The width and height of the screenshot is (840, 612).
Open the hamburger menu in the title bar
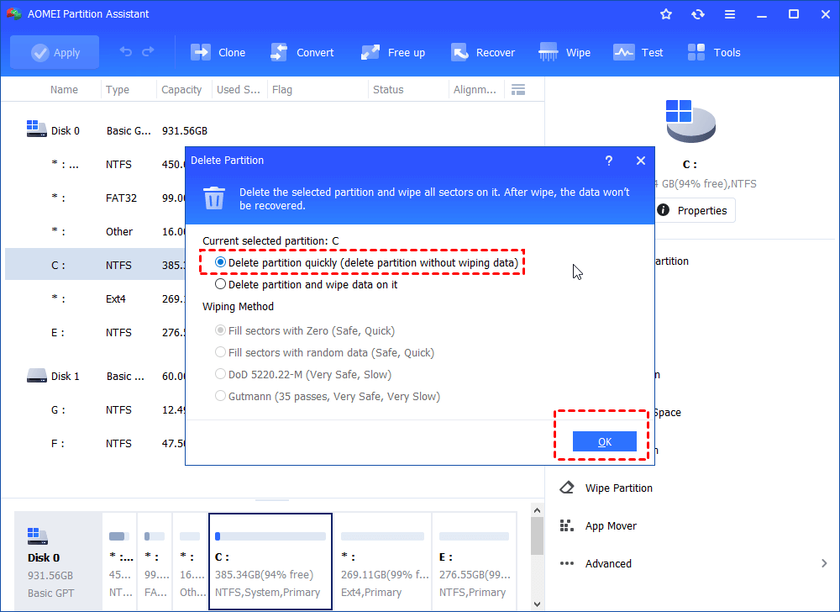click(x=730, y=13)
